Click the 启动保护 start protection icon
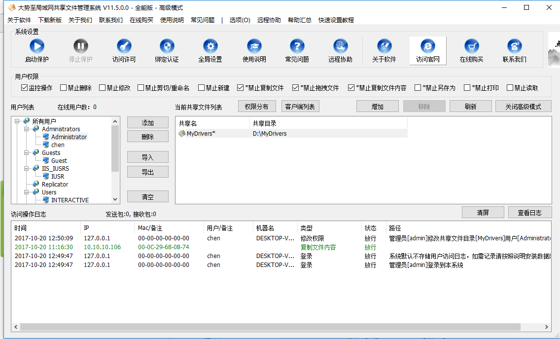The image size is (560, 339). [37, 46]
